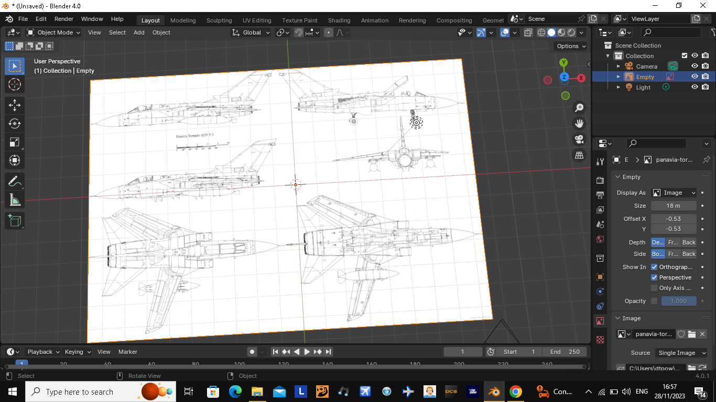Toggle proportional editing
Viewport: 716px width, 402px height.
(x=329, y=32)
